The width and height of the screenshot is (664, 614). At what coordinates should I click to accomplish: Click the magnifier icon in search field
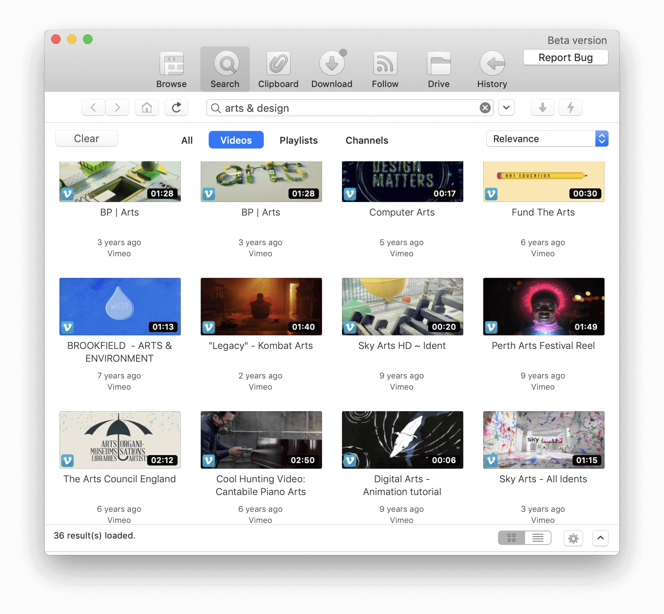tap(216, 108)
